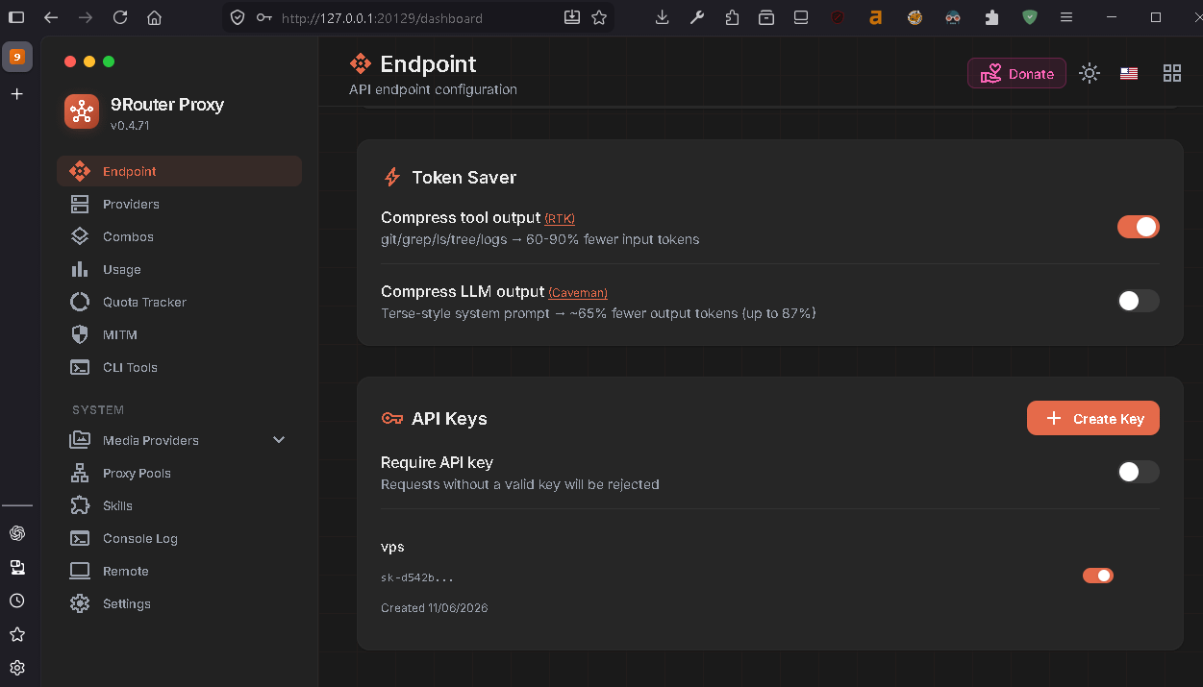Open the browser hamburger application menu
Image resolution: width=1203 pixels, height=687 pixels.
tap(1065, 17)
